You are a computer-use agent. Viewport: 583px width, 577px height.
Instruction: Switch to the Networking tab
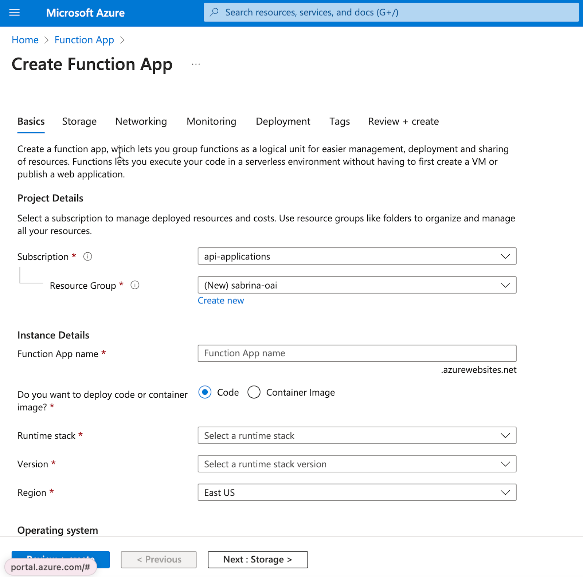tap(141, 121)
